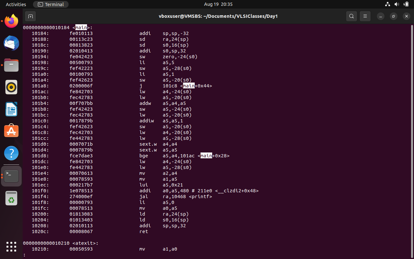The width and height of the screenshot is (414, 259).
Task: Open the Terminal hamburger menu
Action: pos(365,16)
